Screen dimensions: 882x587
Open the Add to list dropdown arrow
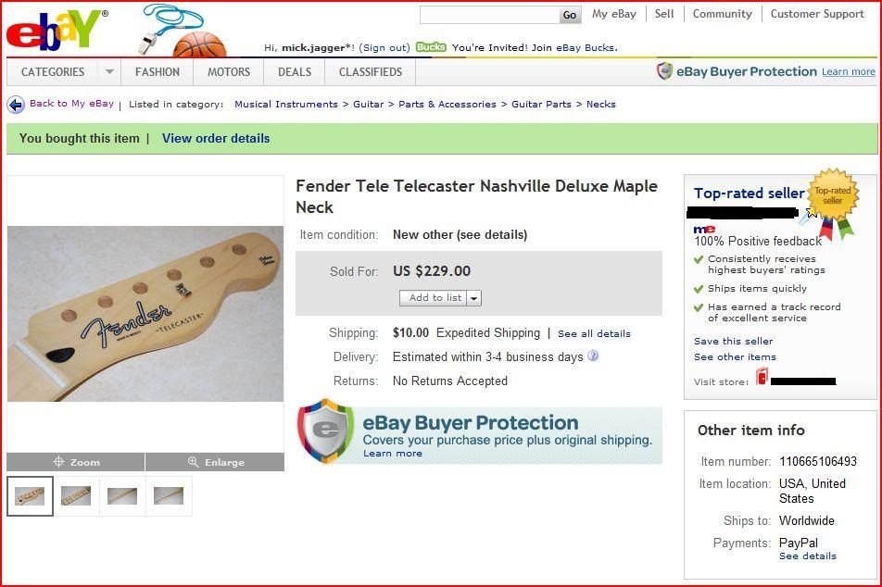click(x=474, y=298)
